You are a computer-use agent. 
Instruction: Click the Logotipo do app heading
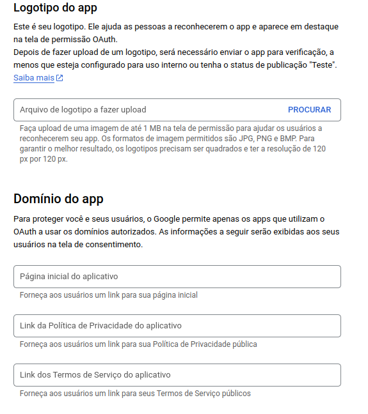tap(55, 8)
